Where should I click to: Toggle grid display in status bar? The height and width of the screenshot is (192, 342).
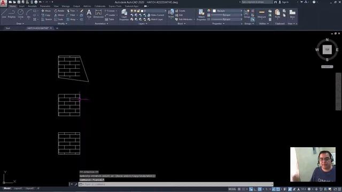coord(239,189)
